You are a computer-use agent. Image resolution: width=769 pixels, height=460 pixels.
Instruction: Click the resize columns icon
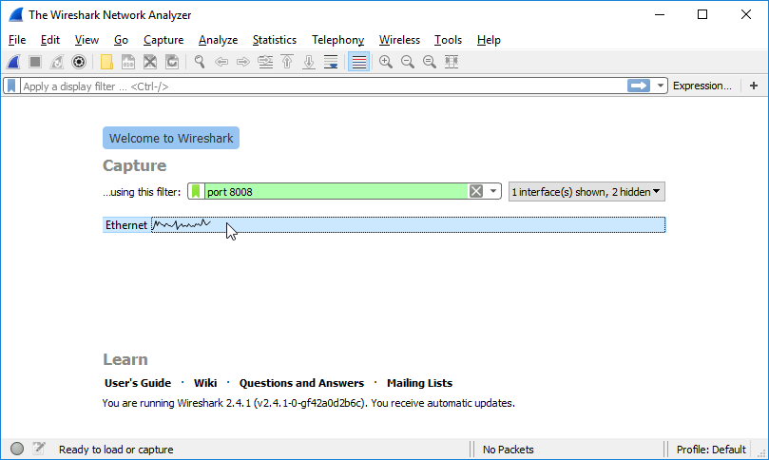(452, 62)
